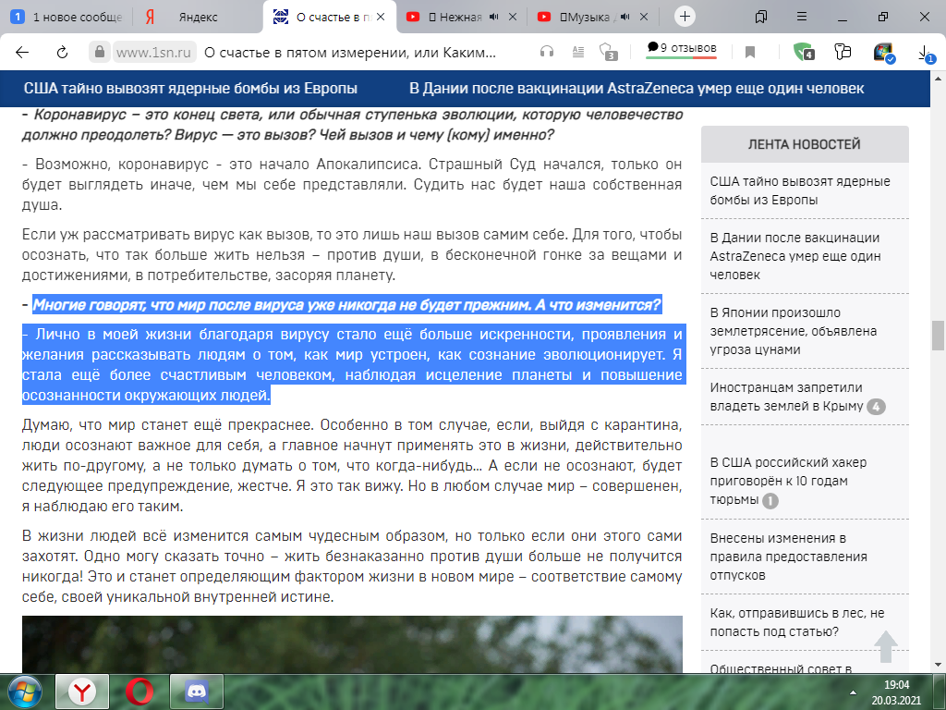Open Discord from the taskbar

pyautogui.click(x=195, y=691)
